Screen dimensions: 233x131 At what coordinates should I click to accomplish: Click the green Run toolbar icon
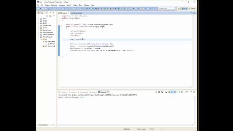click(x=91, y=8)
